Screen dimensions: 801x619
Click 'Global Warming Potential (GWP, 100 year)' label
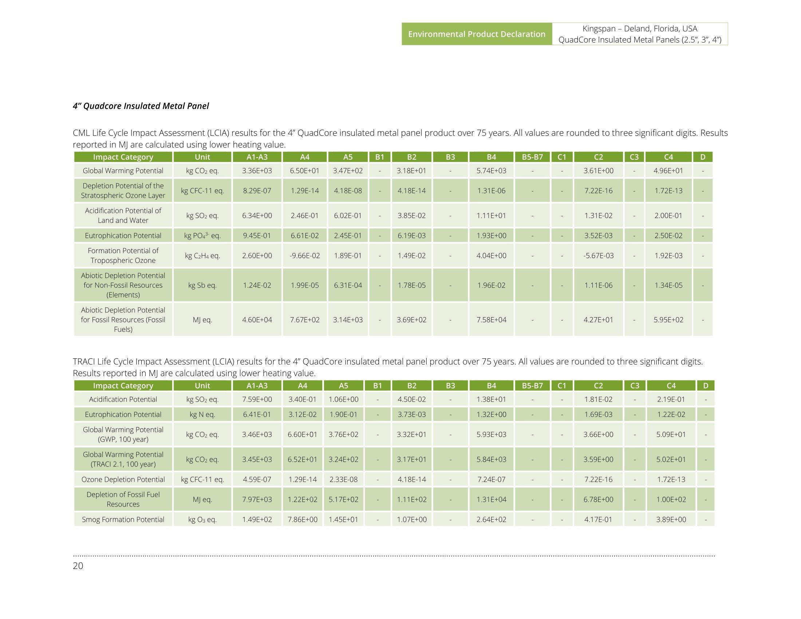tap(123, 434)
